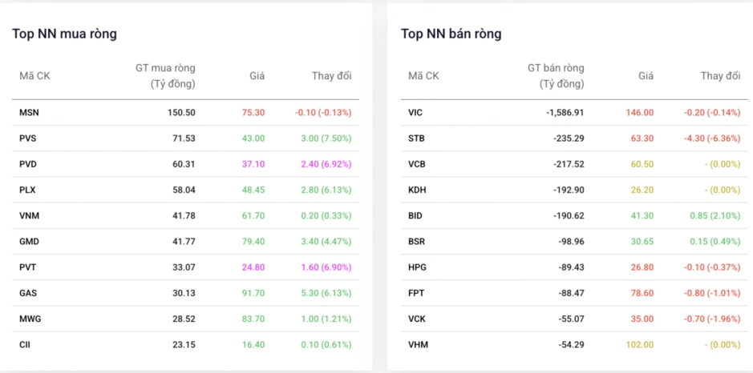Select the GAS stock code
The width and height of the screenshot is (753, 373).
[x=28, y=293]
